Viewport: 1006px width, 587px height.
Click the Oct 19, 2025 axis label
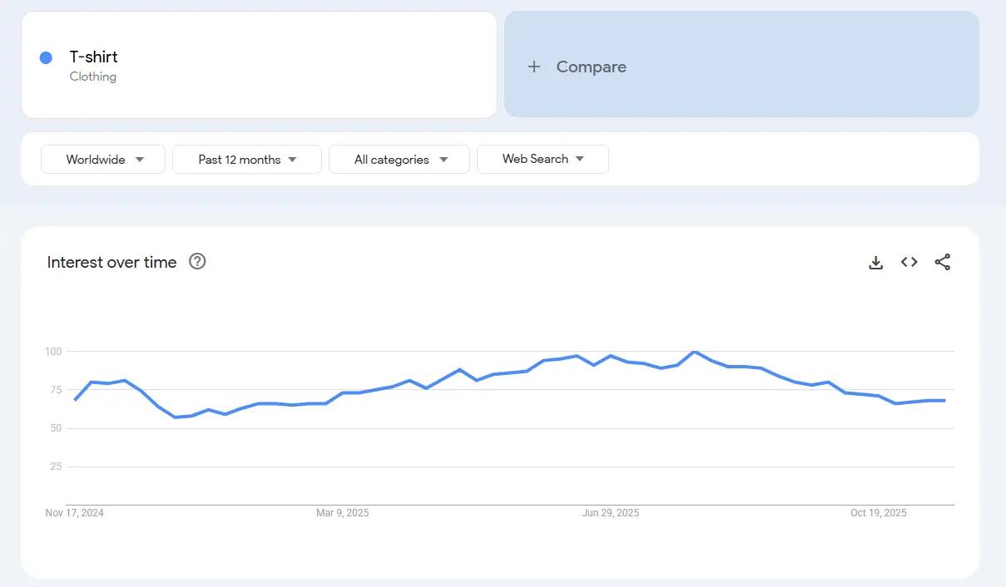[878, 513]
